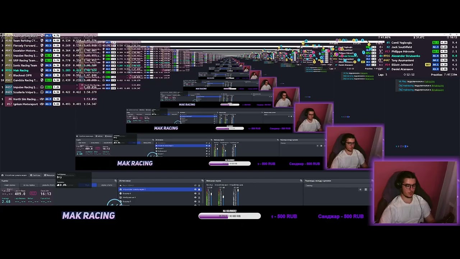Click the browser icon next to Браузер 5
460x259 pixels.
(x=121, y=201)
